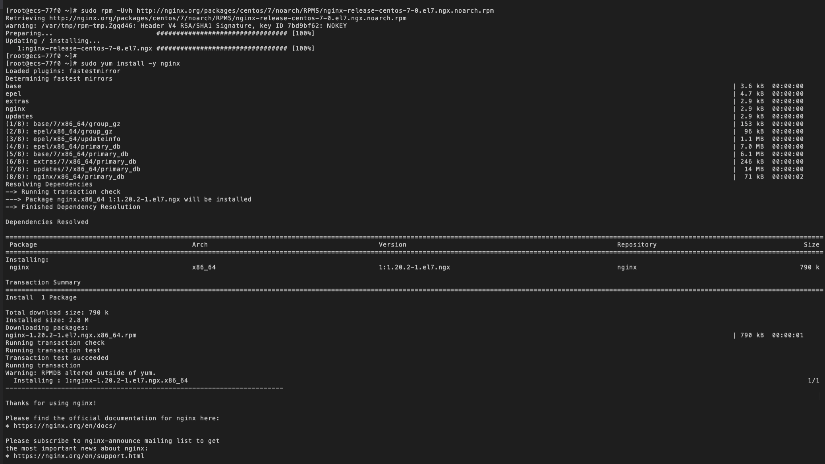
Task: Click 'Determining fastest mirrors' text
Action: pyautogui.click(x=59, y=79)
